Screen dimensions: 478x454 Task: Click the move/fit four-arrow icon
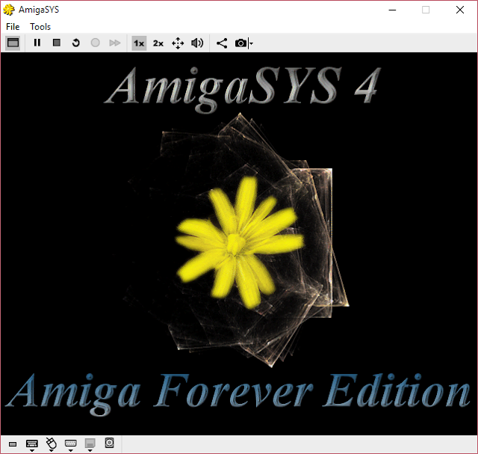click(x=178, y=43)
